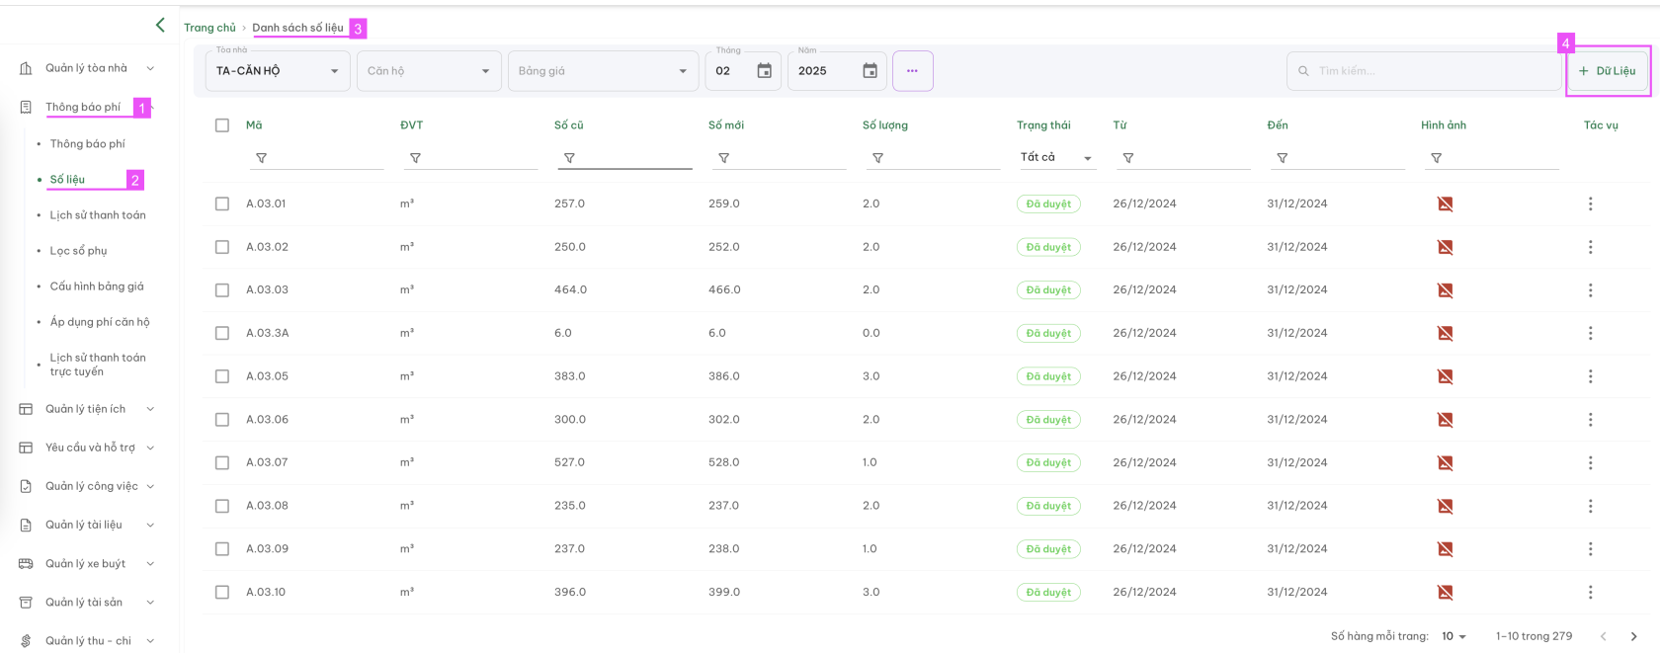This screenshot has height=653, width=1660.
Task: Click the ĐVT column filter icon
Action: 415,158
